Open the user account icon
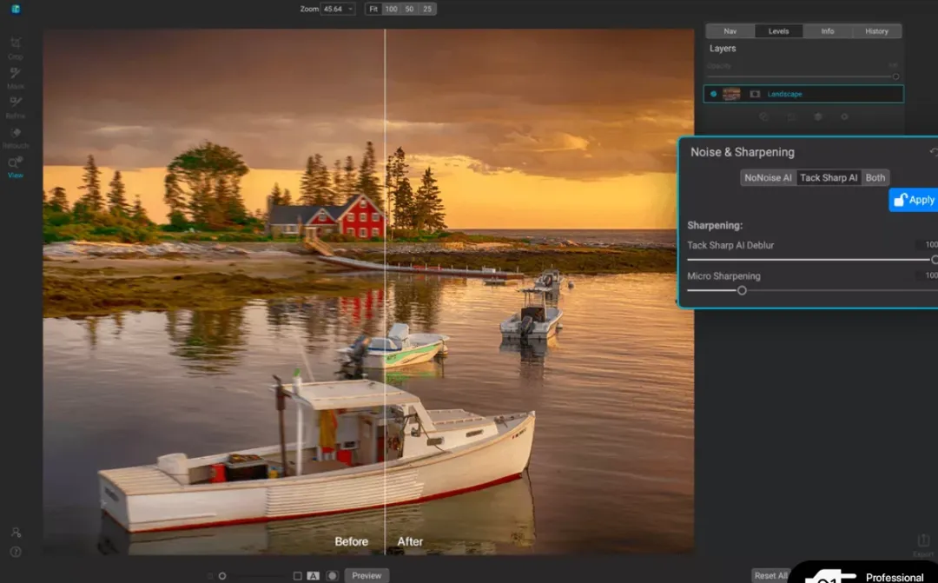The height and width of the screenshot is (583, 938). click(x=17, y=532)
